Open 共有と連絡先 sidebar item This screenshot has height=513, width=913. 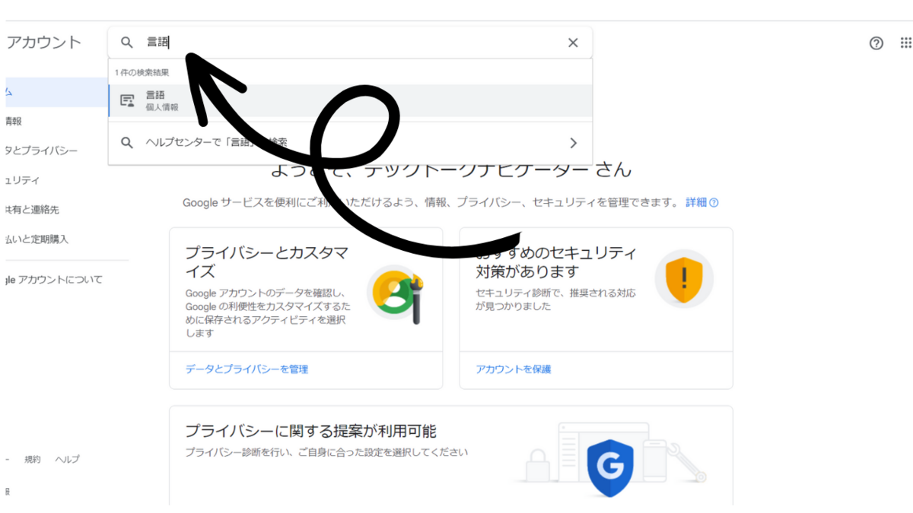32,210
